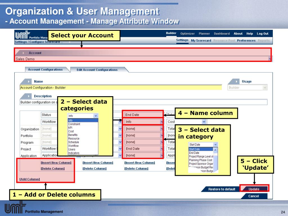The width and height of the screenshot is (288, 216).
Task: Open first column Organization [none] dropdown
Action: click(49, 129)
